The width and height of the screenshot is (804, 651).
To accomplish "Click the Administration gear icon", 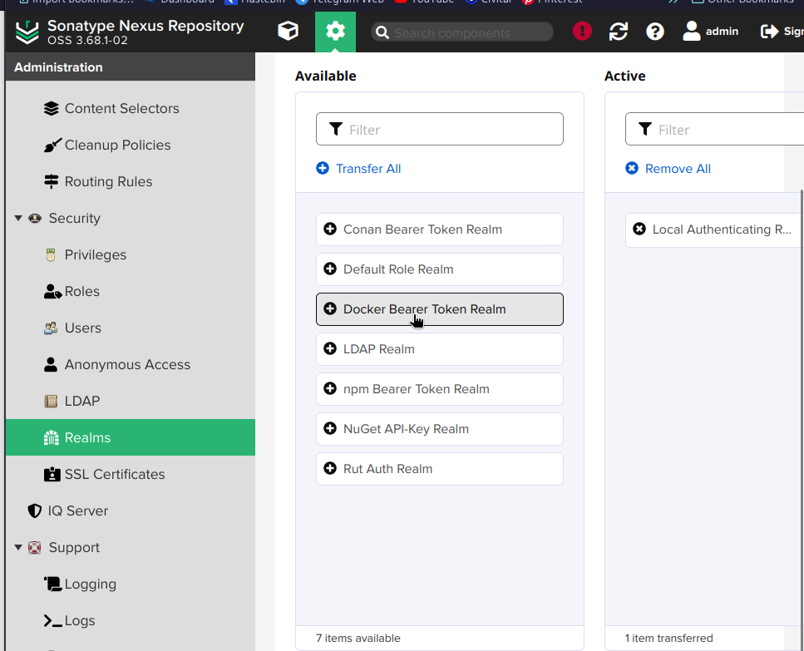I will pyautogui.click(x=335, y=32).
